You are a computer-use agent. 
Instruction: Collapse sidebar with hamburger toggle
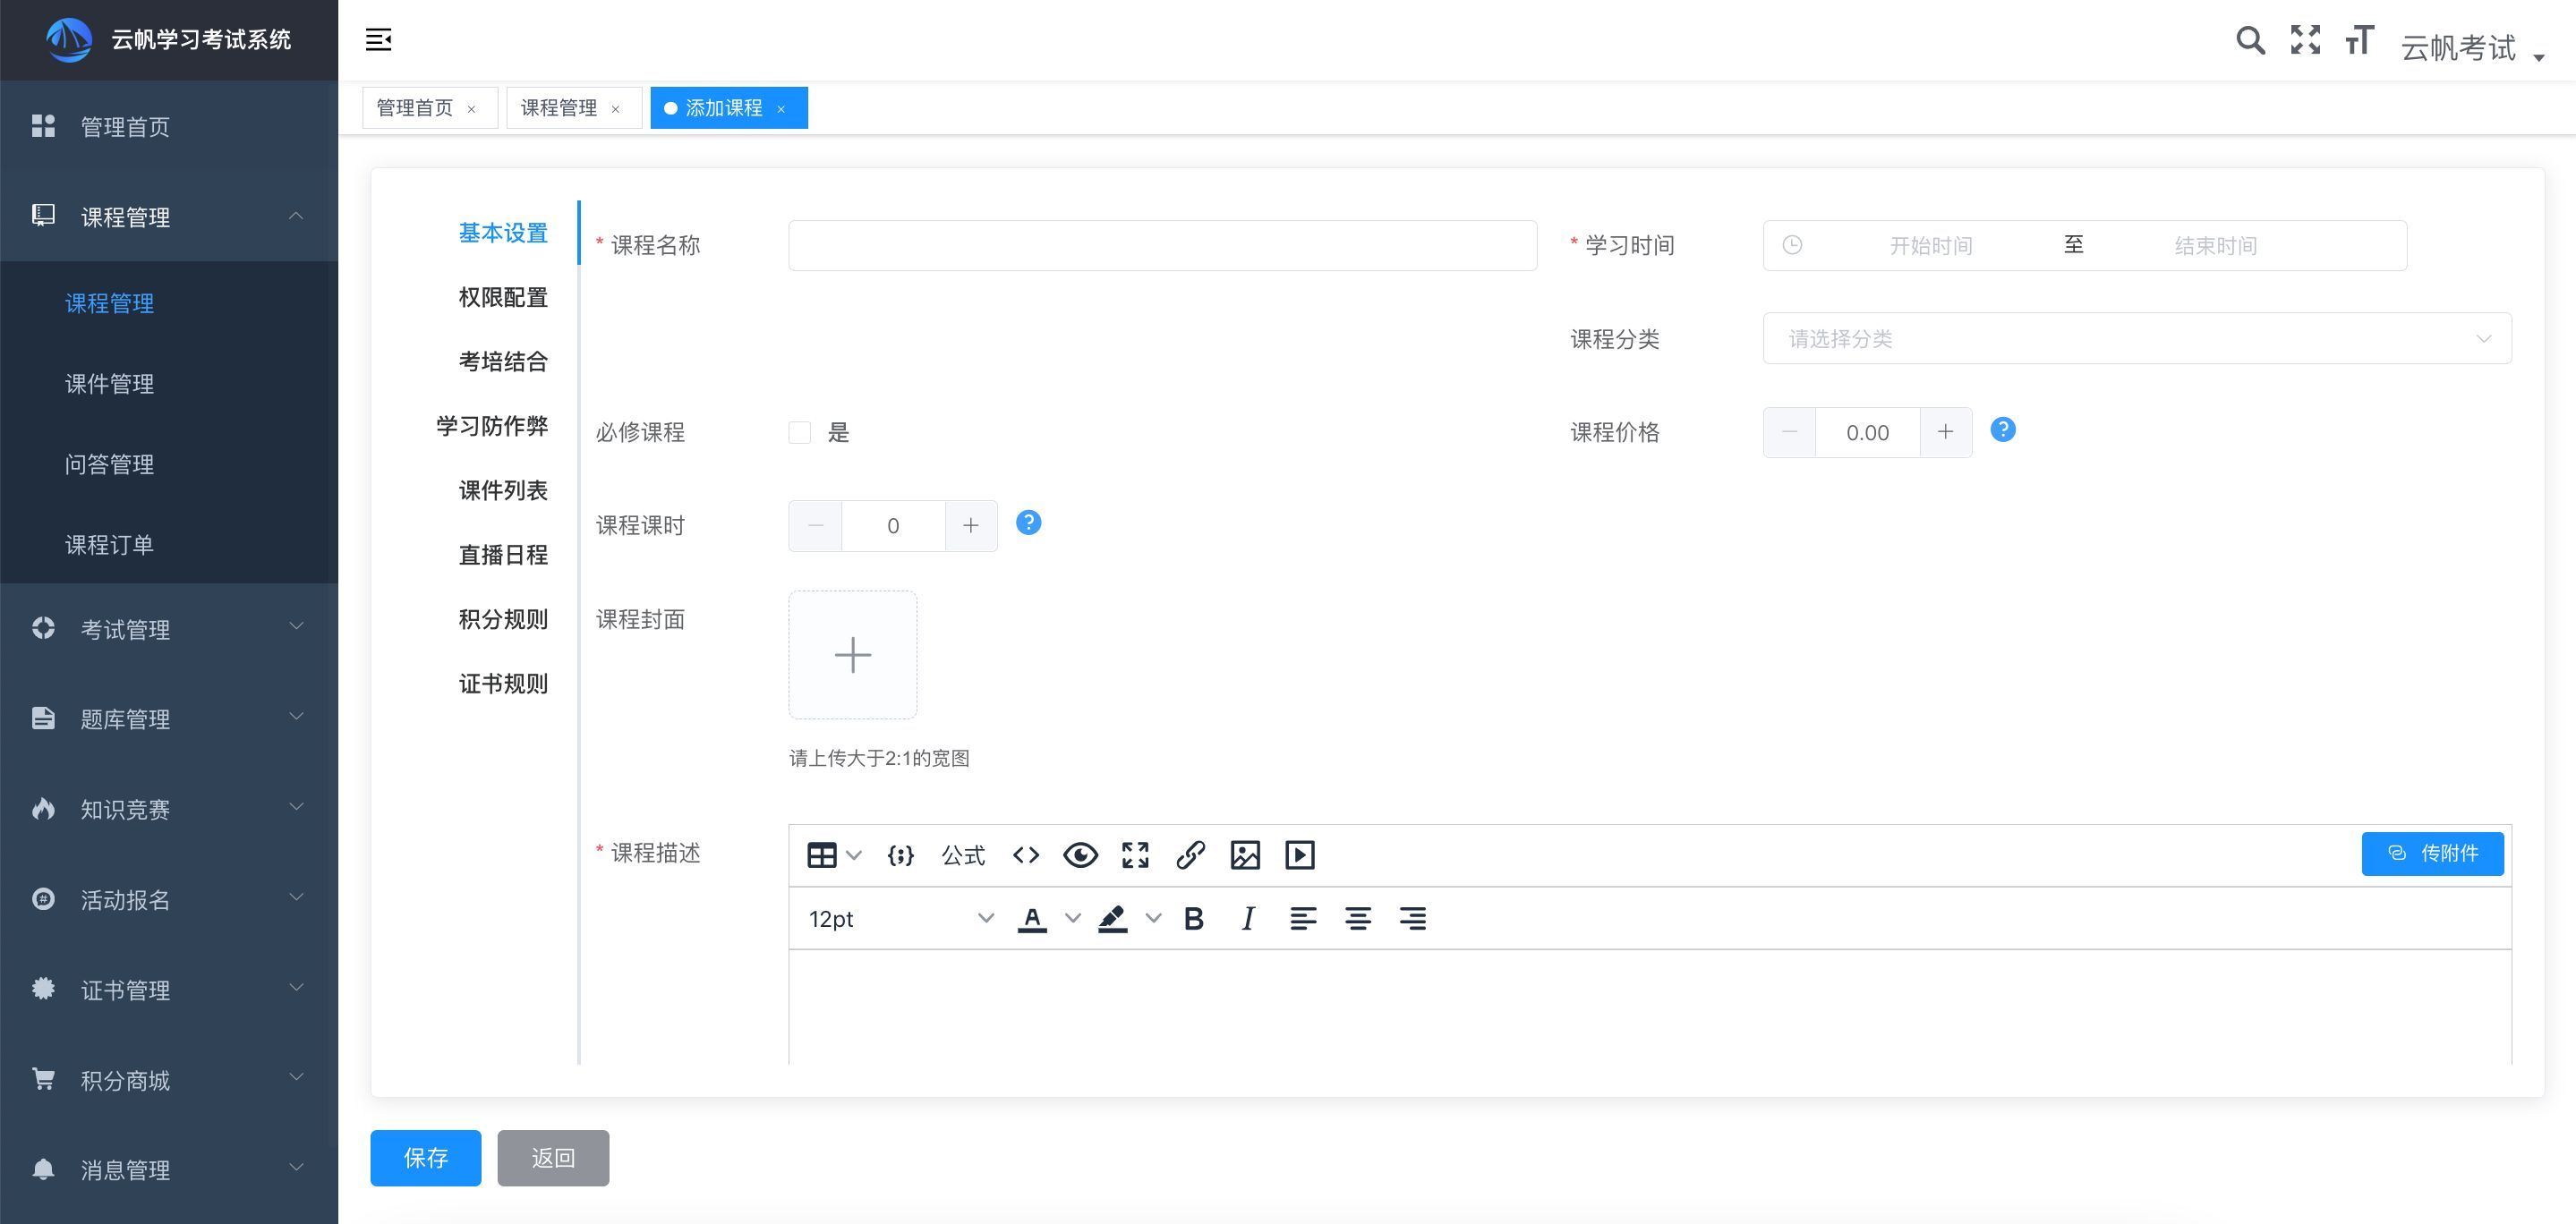378,40
